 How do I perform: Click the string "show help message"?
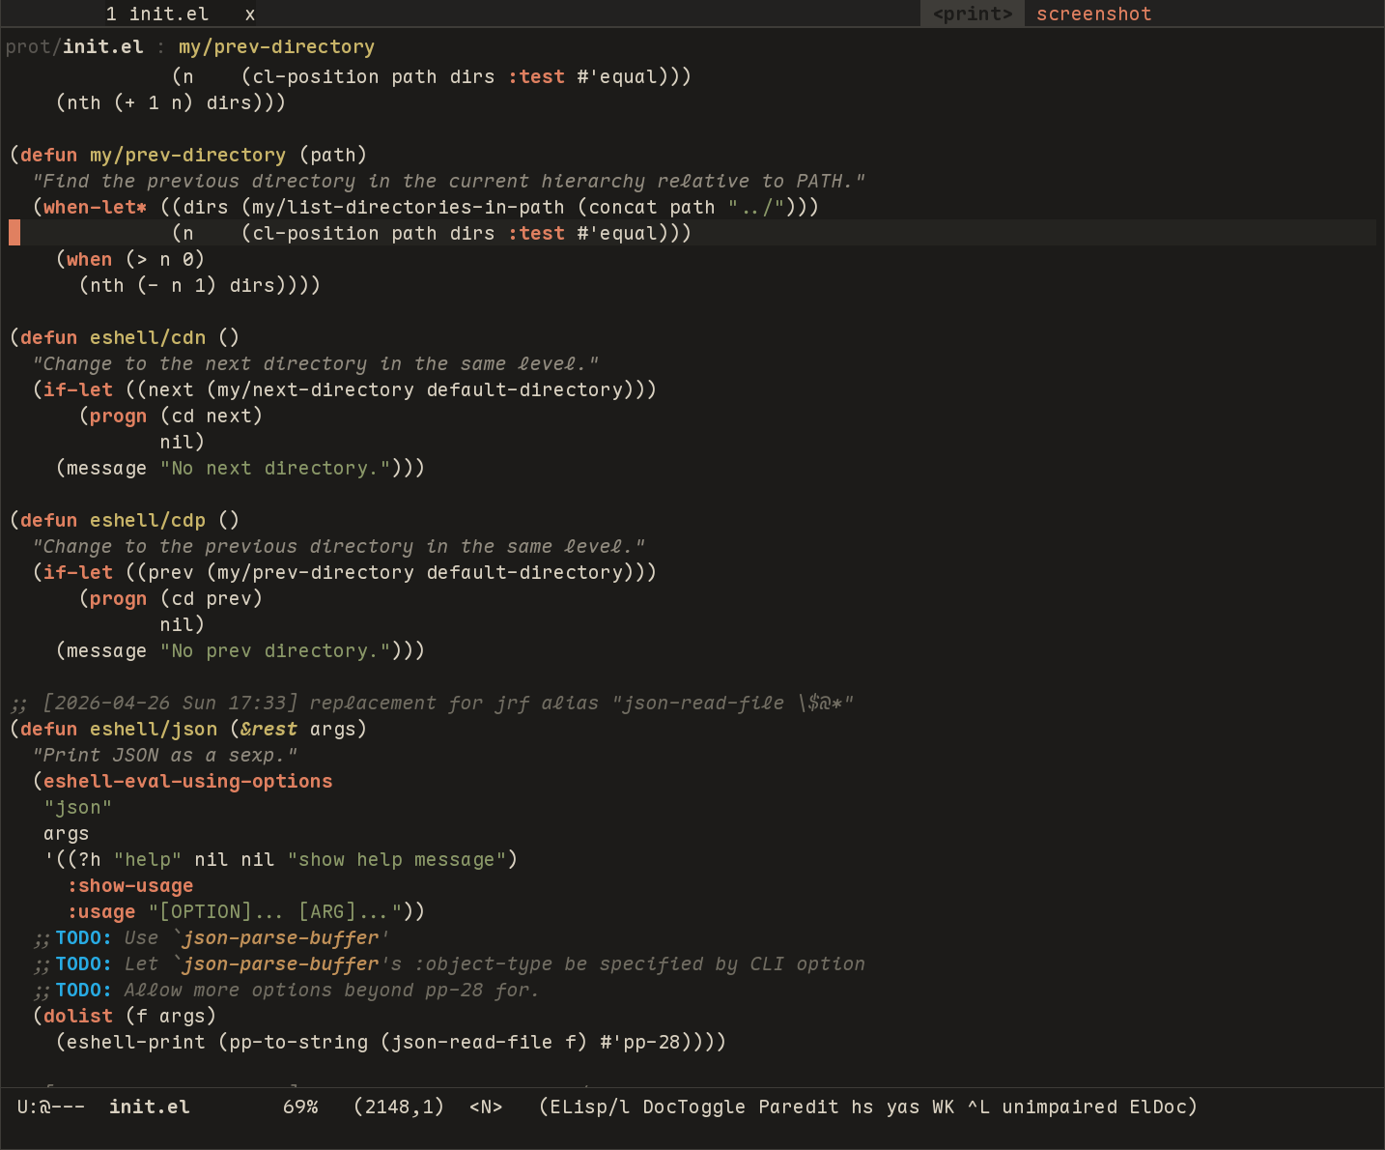click(397, 859)
